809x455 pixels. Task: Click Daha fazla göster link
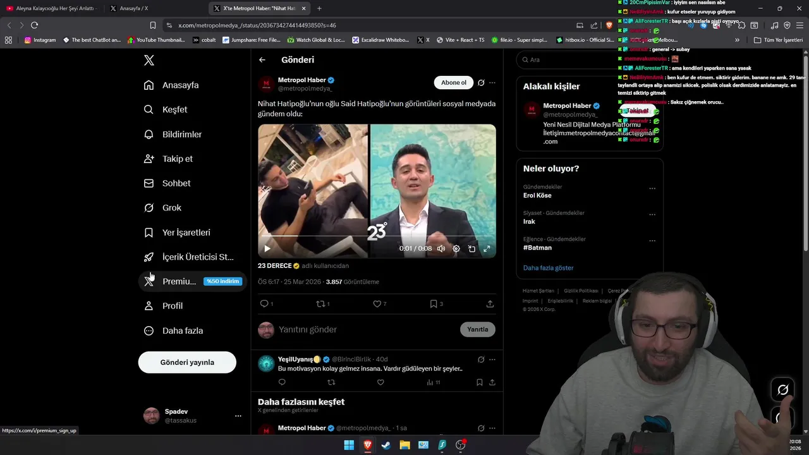click(548, 268)
